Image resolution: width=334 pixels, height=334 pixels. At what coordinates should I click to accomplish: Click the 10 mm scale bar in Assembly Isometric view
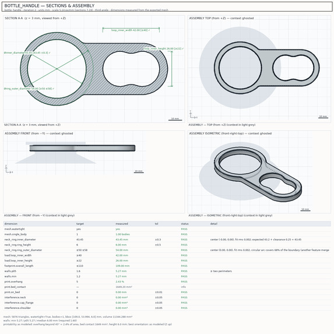(305, 210)
